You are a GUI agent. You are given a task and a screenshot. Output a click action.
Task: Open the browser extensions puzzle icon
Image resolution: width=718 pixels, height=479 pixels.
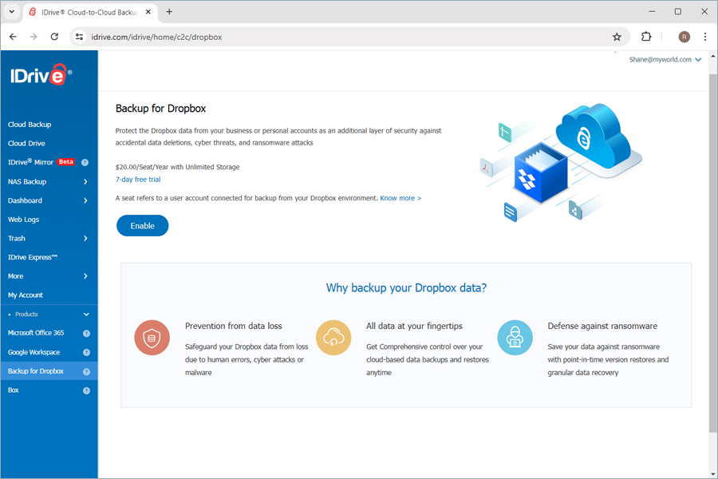(x=646, y=37)
